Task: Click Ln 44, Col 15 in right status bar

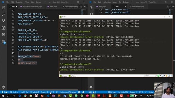Action: pyautogui.click(x=123, y=92)
